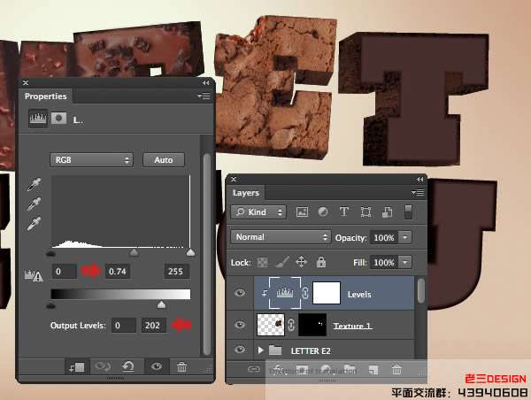Lock layer position
The image size is (531, 400).
(302, 262)
